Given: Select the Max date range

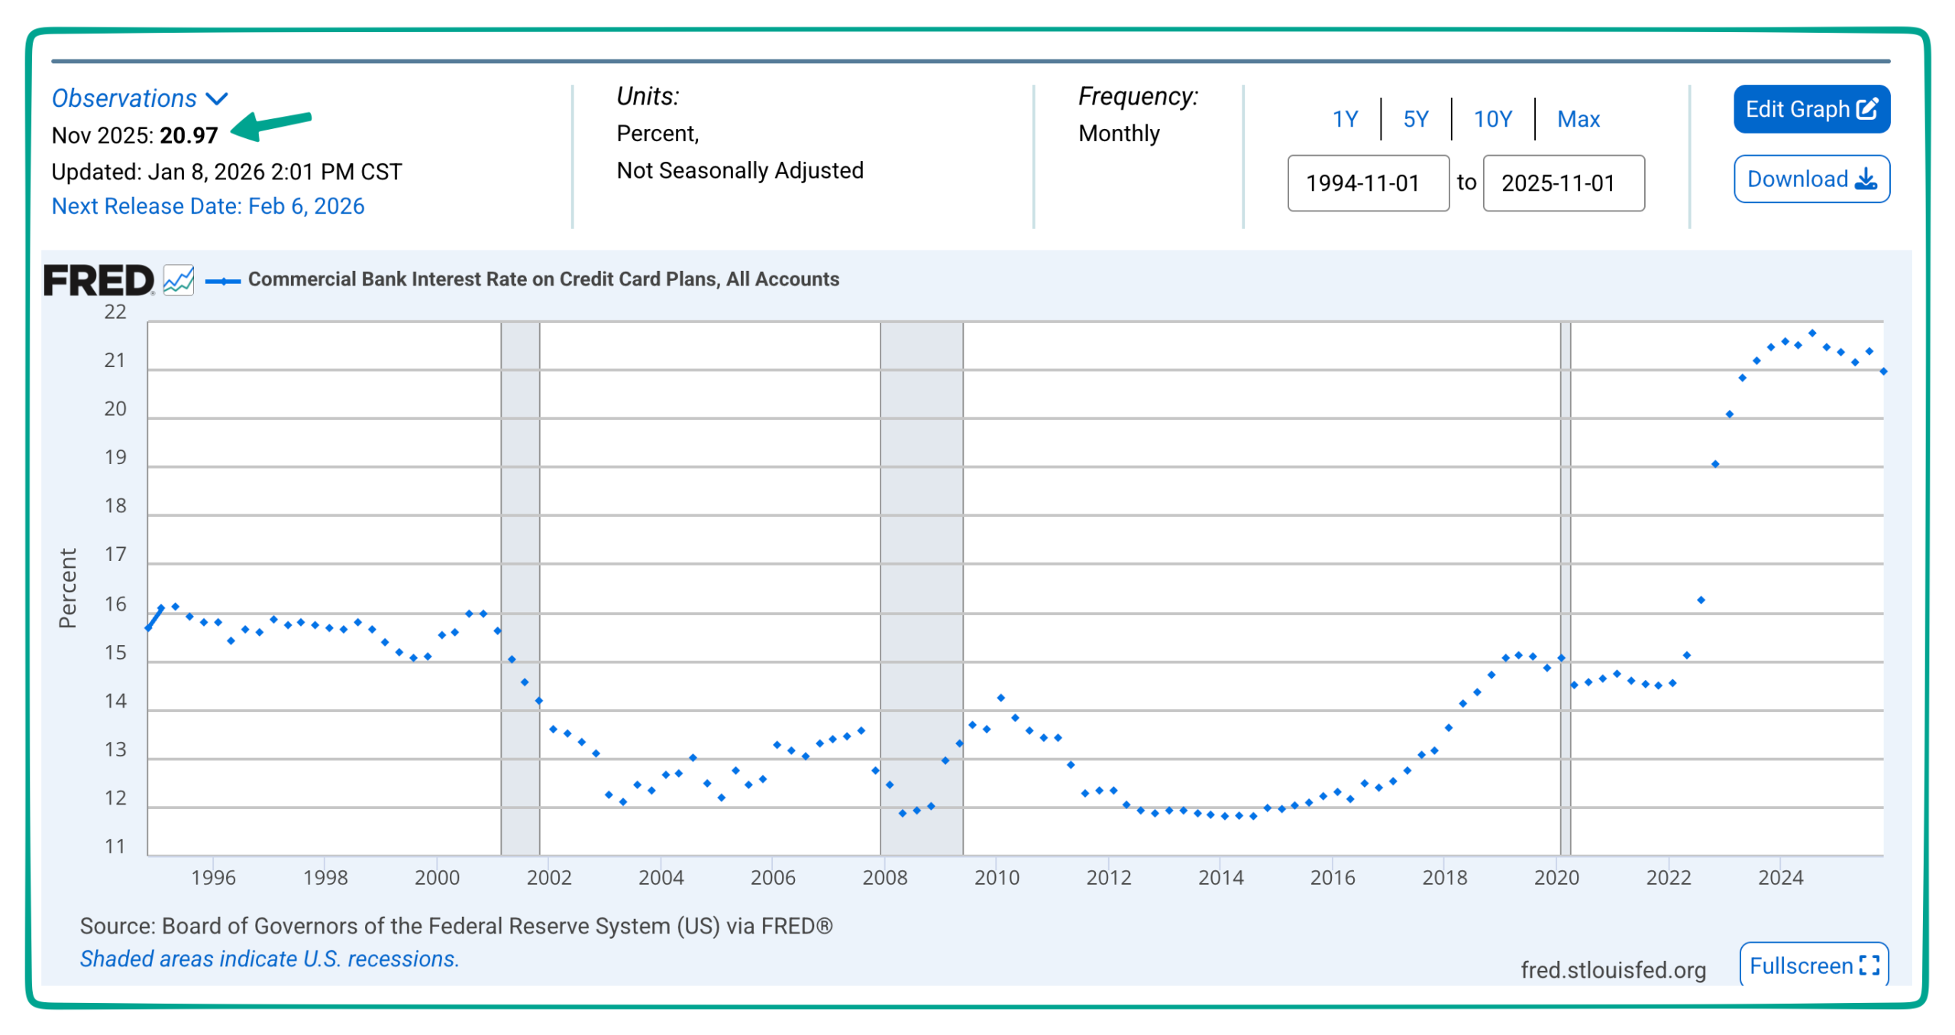Looking at the screenshot, I should click(x=1579, y=118).
